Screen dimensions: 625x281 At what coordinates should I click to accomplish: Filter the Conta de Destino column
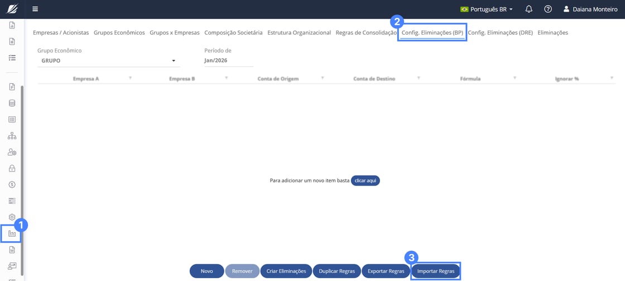(x=419, y=78)
